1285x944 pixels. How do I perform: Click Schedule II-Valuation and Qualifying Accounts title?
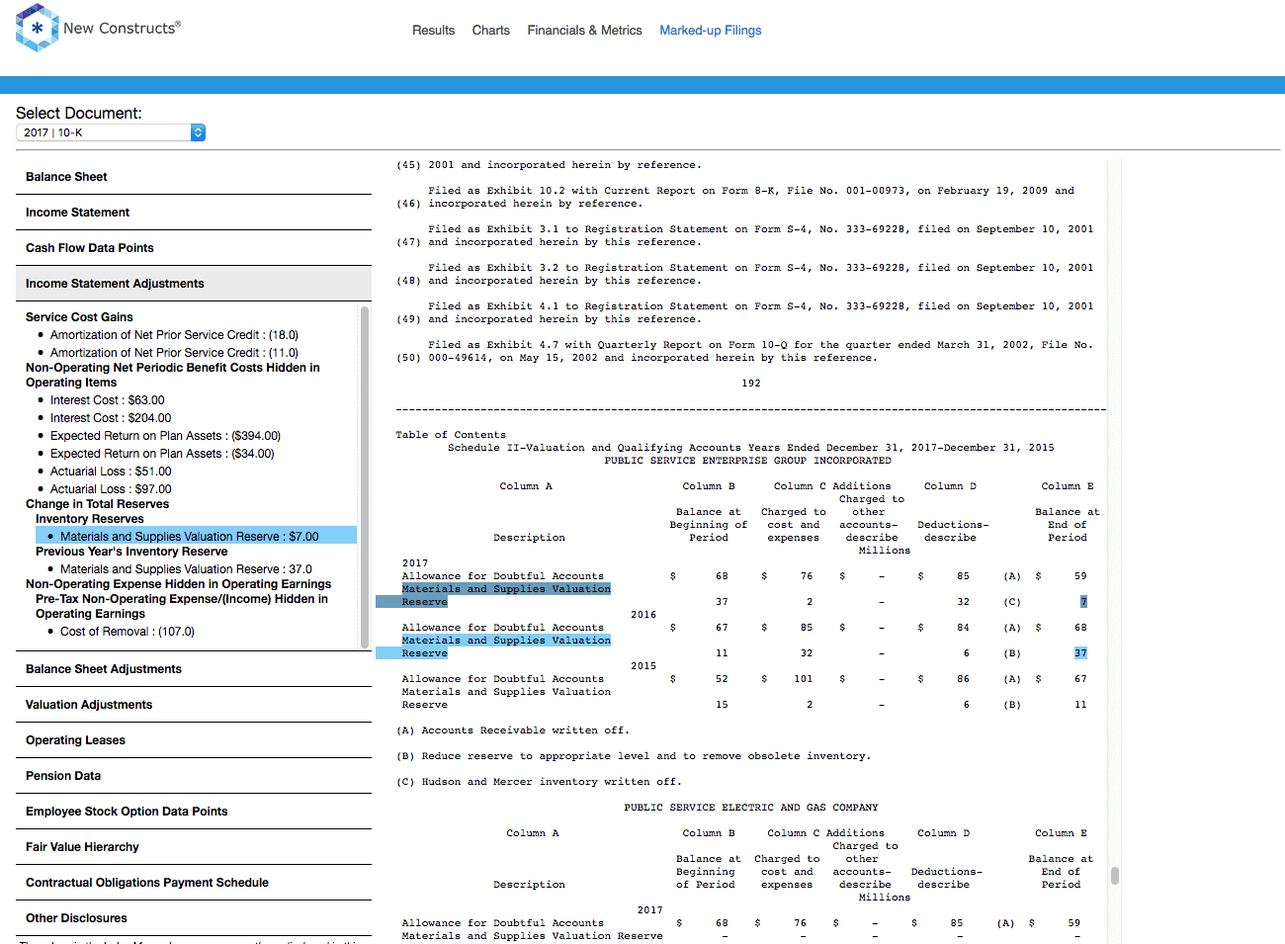(751, 448)
